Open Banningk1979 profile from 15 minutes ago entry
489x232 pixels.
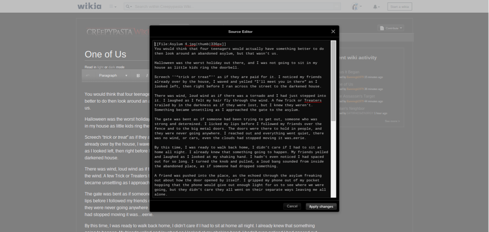[355, 77]
